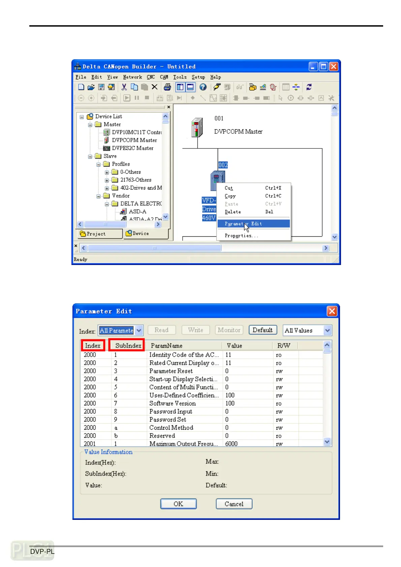Click the Delete X toolbar icon
Screen dimensions: 401x567
coord(155,87)
